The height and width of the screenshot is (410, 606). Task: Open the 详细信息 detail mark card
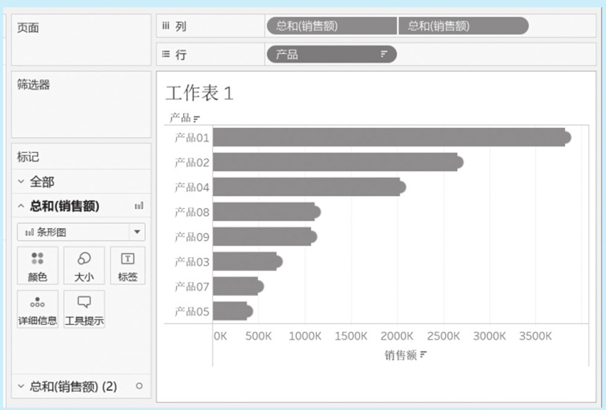point(37,309)
